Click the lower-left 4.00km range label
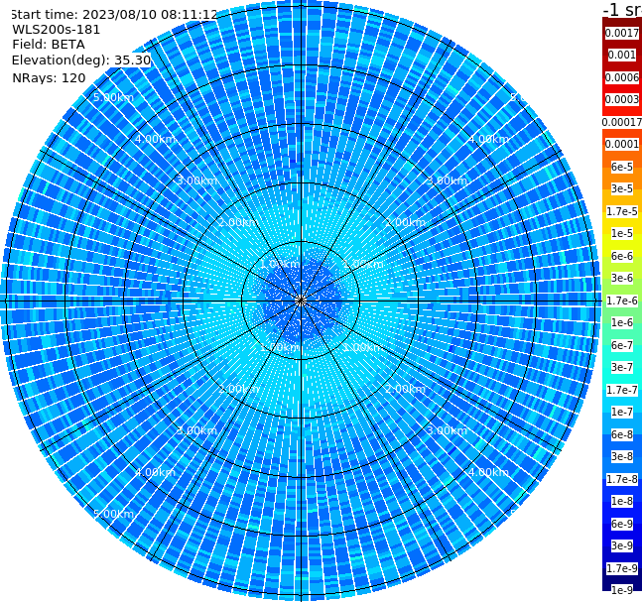 tap(155, 472)
